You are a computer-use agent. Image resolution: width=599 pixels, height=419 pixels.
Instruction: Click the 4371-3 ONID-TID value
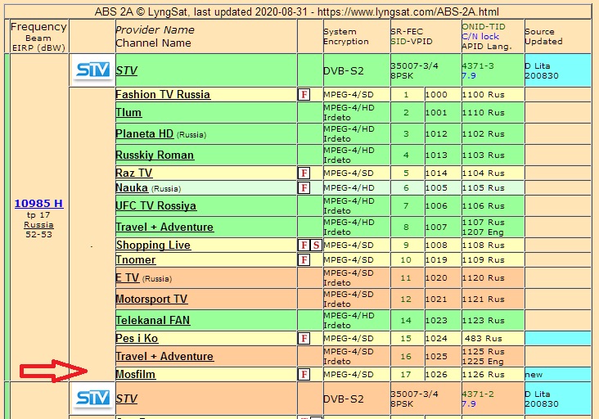478,65
